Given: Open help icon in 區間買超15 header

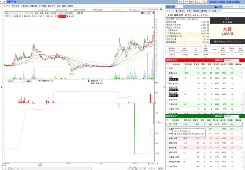Looking at the screenshot, I should tap(214, 60).
